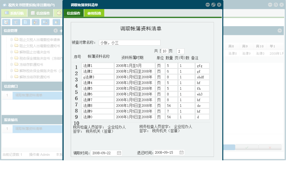Click the 被查对象名称 input field
This screenshot has height=175, width=286.
(x=129, y=43)
